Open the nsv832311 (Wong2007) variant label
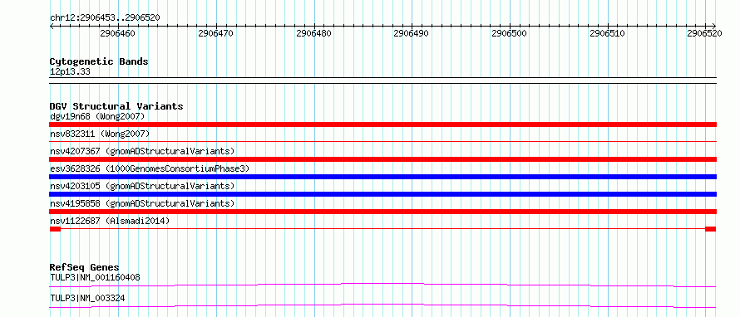740x317 pixels. coord(100,134)
